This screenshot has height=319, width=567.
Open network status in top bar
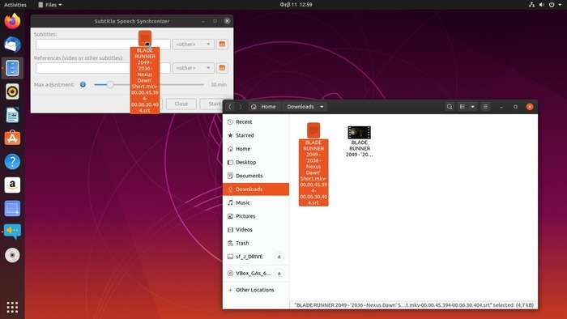click(531, 5)
